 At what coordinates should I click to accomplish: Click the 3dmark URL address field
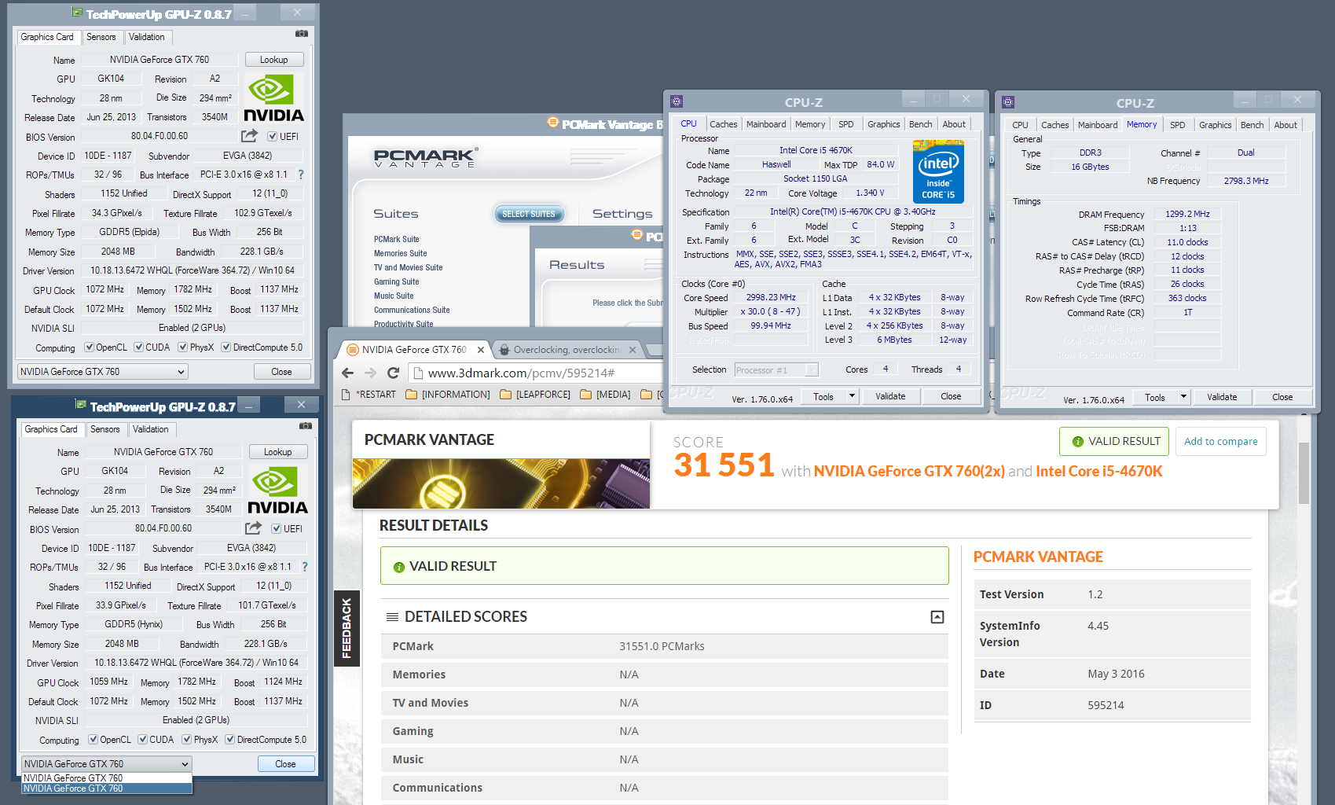tap(534, 373)
